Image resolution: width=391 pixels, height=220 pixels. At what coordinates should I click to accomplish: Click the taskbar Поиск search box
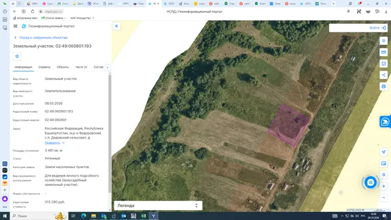tap(38, 216)
